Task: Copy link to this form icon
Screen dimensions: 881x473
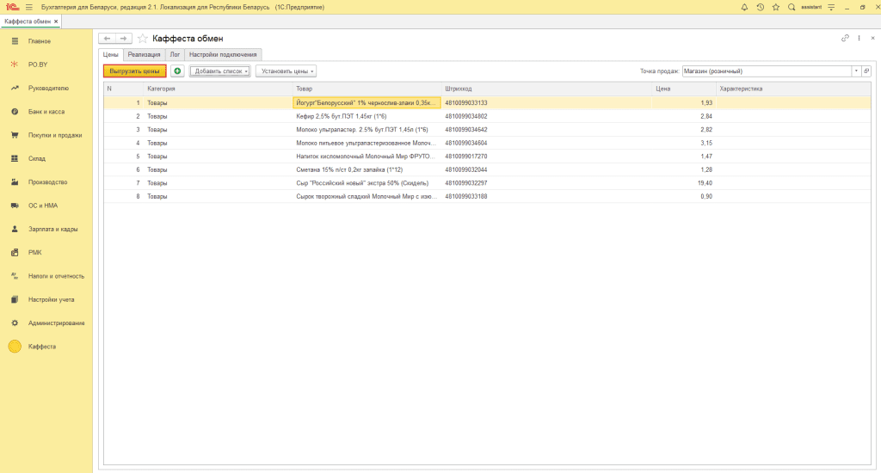Action: pyautogui.click(x=845, y=38)
